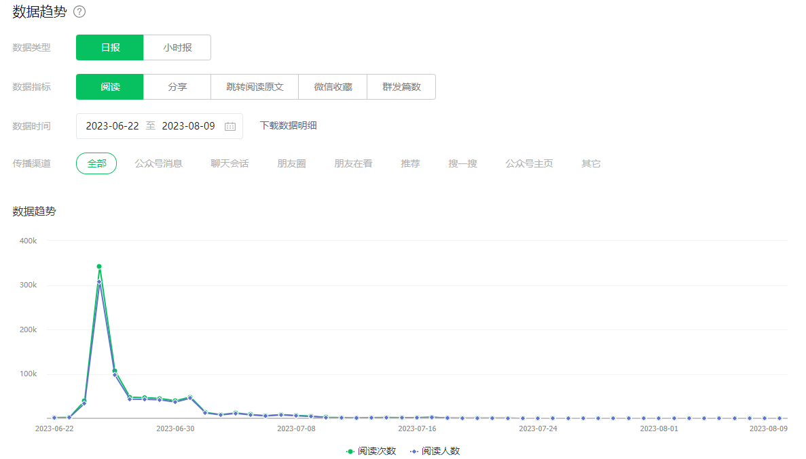The image size is (806, 459).
Task: Click the 400k y-axis label
Action: click(x=29, y=240)
